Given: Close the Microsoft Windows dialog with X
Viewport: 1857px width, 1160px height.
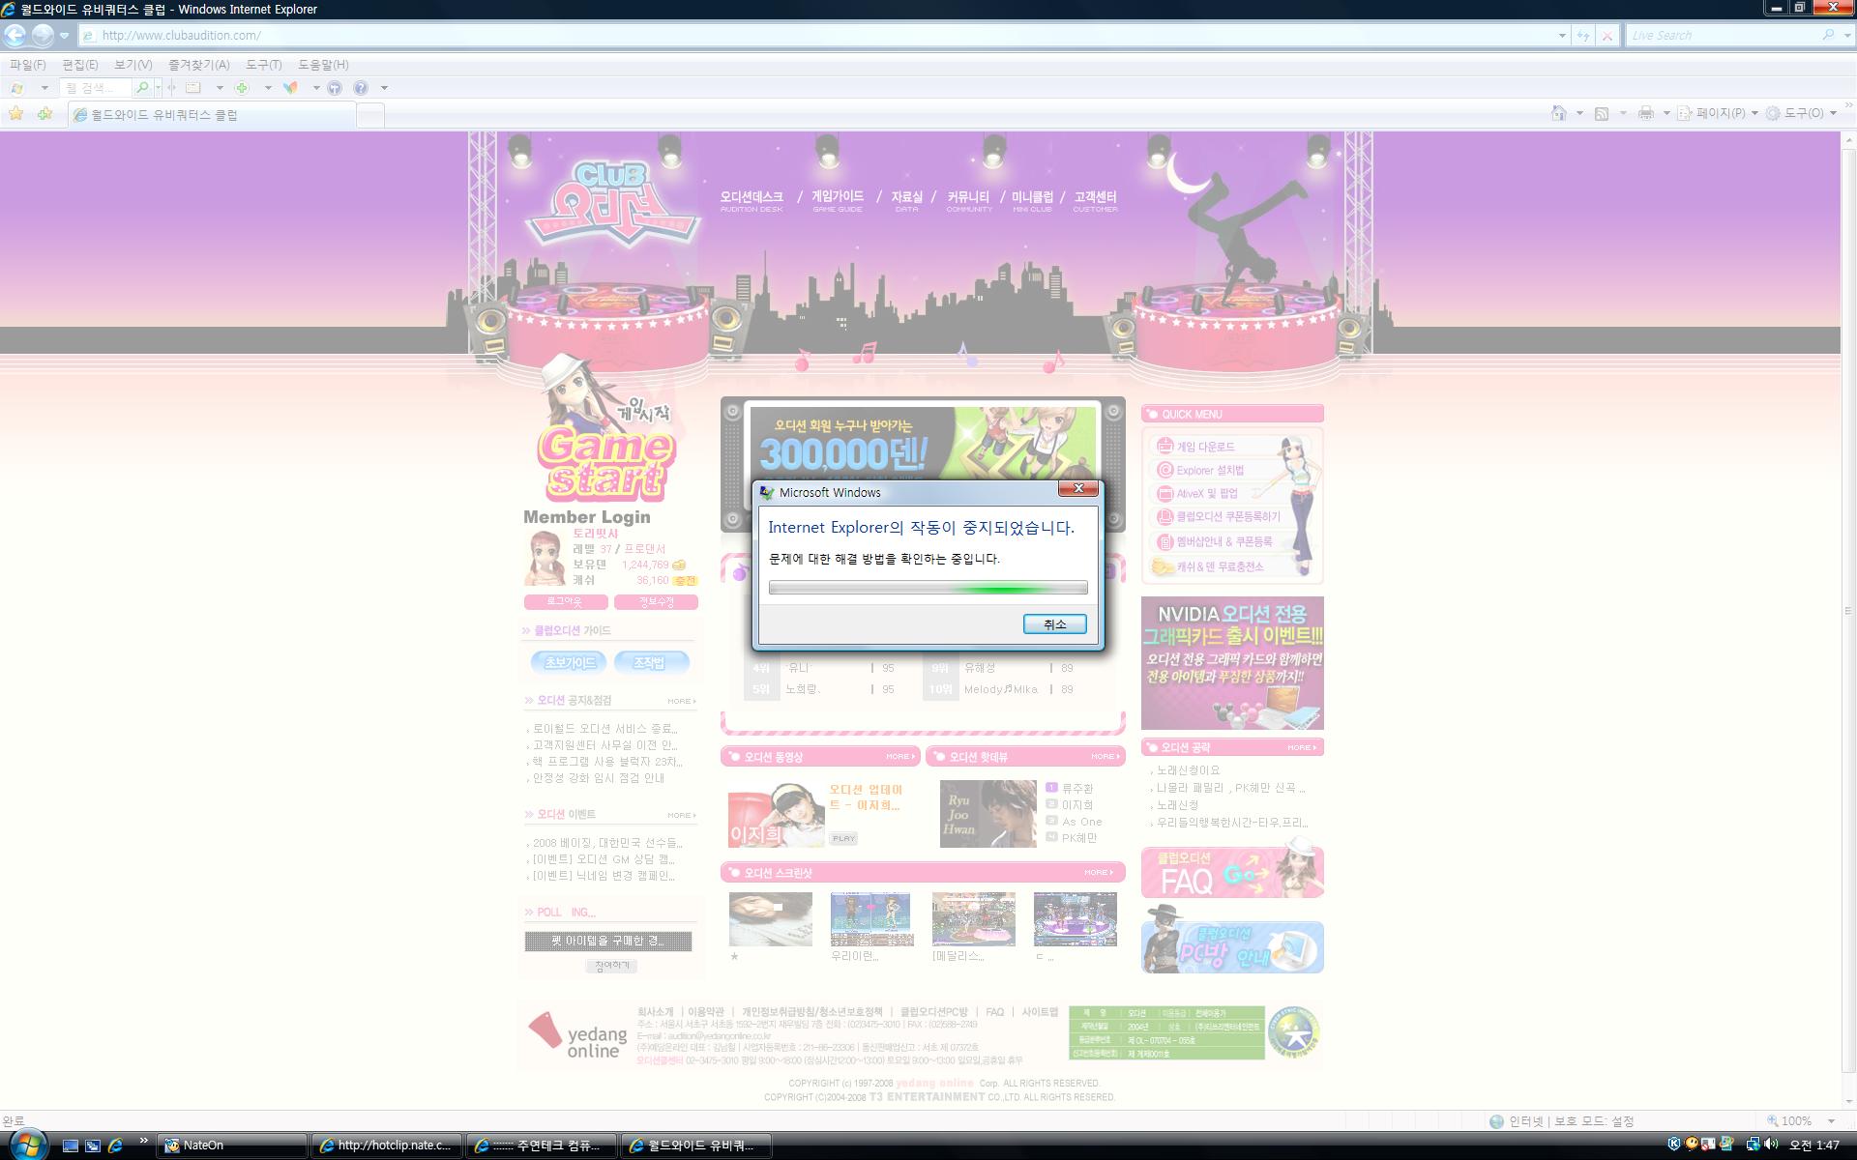Looking at the screenshot, I should click(x=1078, y=488).
